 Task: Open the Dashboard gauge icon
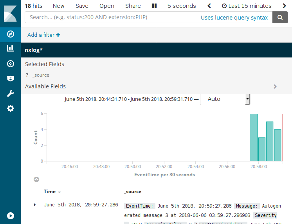point(11,64)
